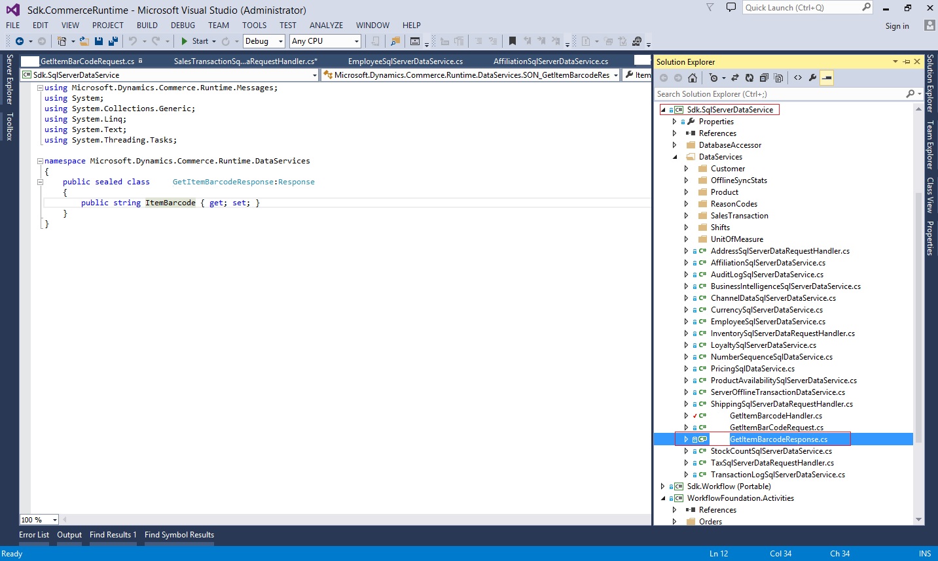
Task: Click the Collapse All icon in Solution Explorer
Action: coord(764,78)
